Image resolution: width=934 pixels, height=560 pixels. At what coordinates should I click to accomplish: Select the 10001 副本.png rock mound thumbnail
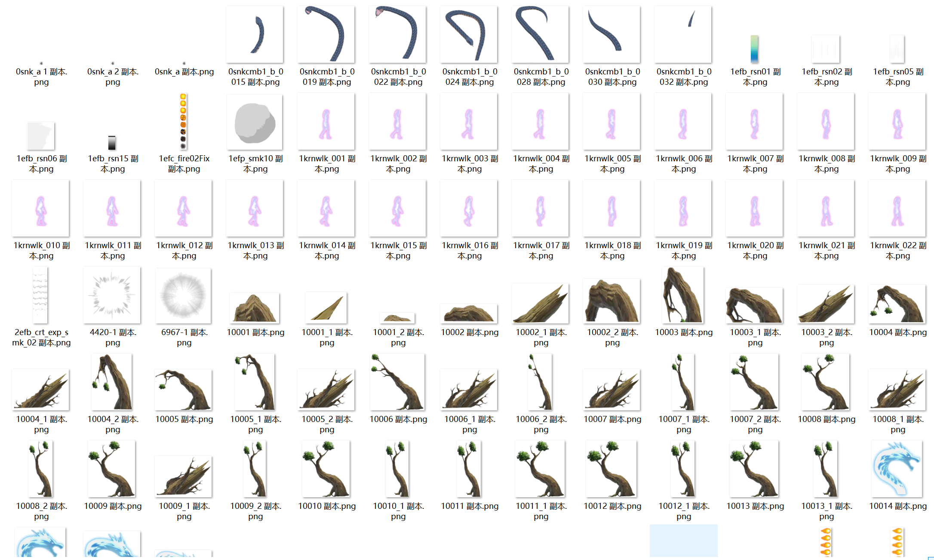click(255, 308)
